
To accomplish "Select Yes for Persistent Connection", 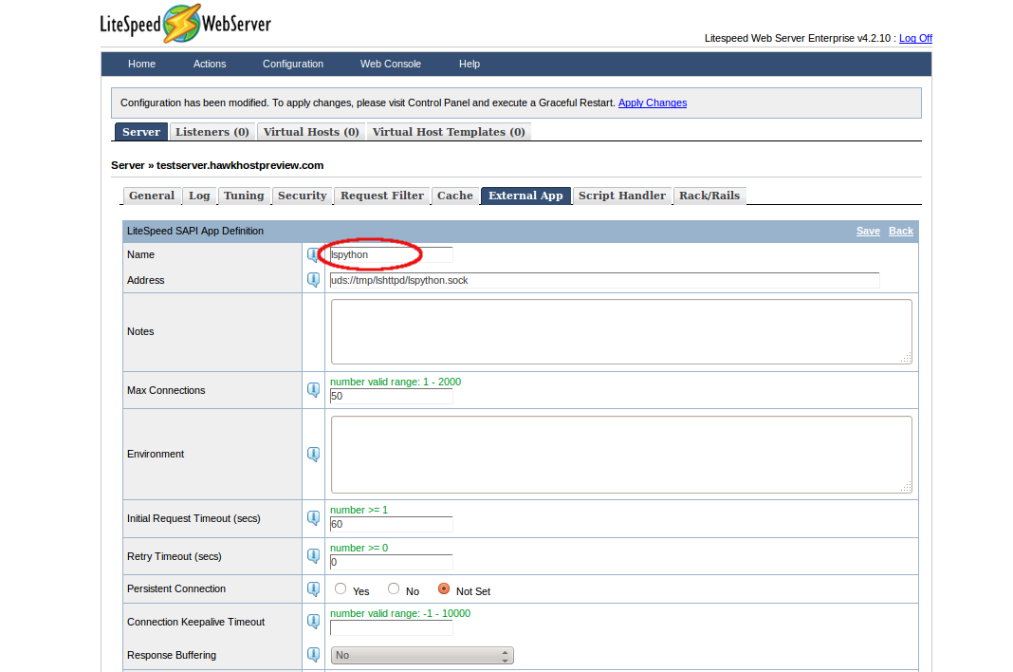I will pyautogui.click(x=341, y=588).
